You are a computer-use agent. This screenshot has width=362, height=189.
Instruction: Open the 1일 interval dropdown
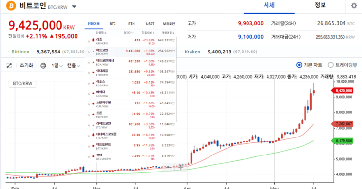tap(57, 66)
